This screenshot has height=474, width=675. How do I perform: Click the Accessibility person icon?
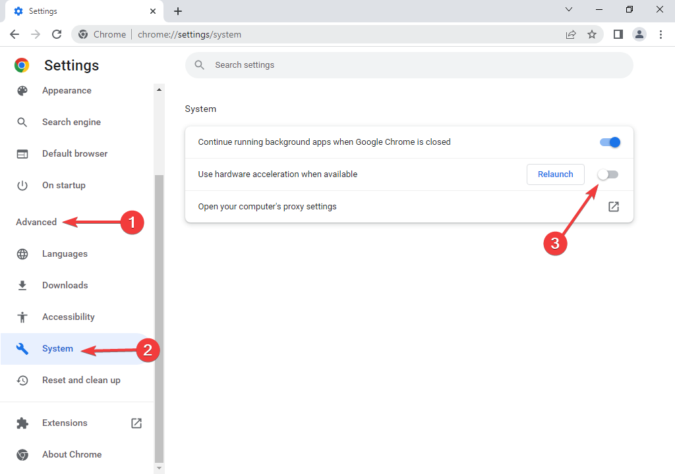[x=22, y=317]
